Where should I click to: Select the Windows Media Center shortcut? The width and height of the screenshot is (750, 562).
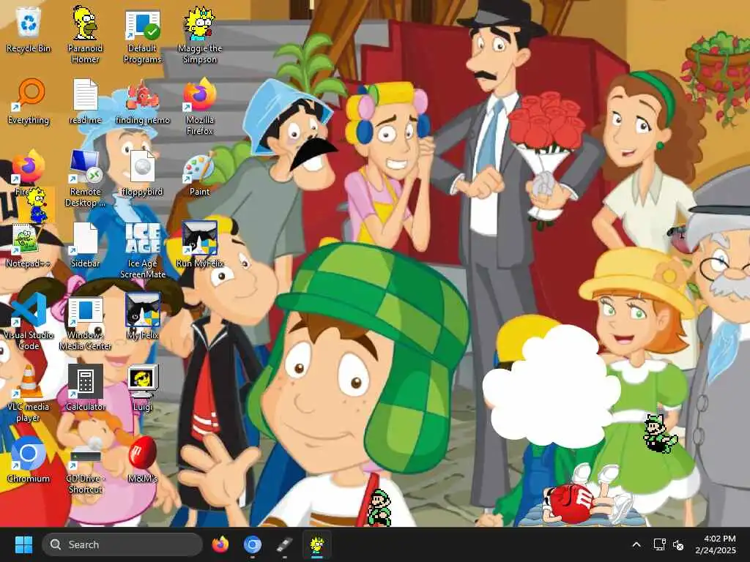coord(85,323)
